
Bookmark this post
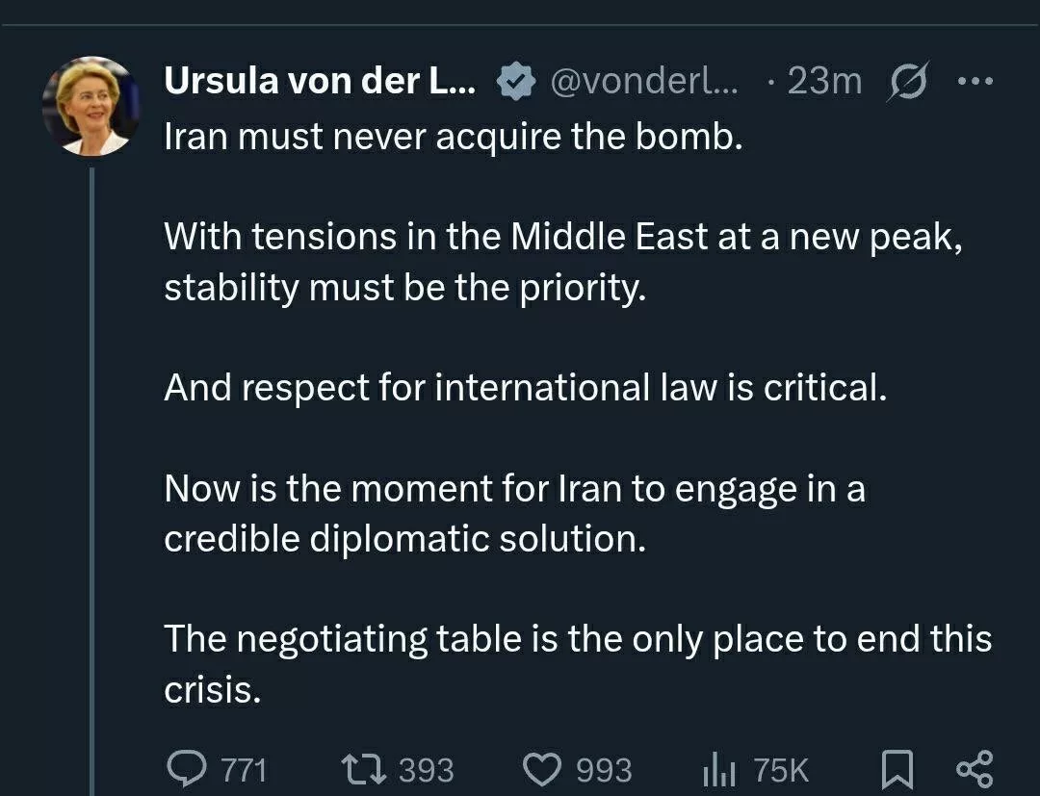coord(897,769)
